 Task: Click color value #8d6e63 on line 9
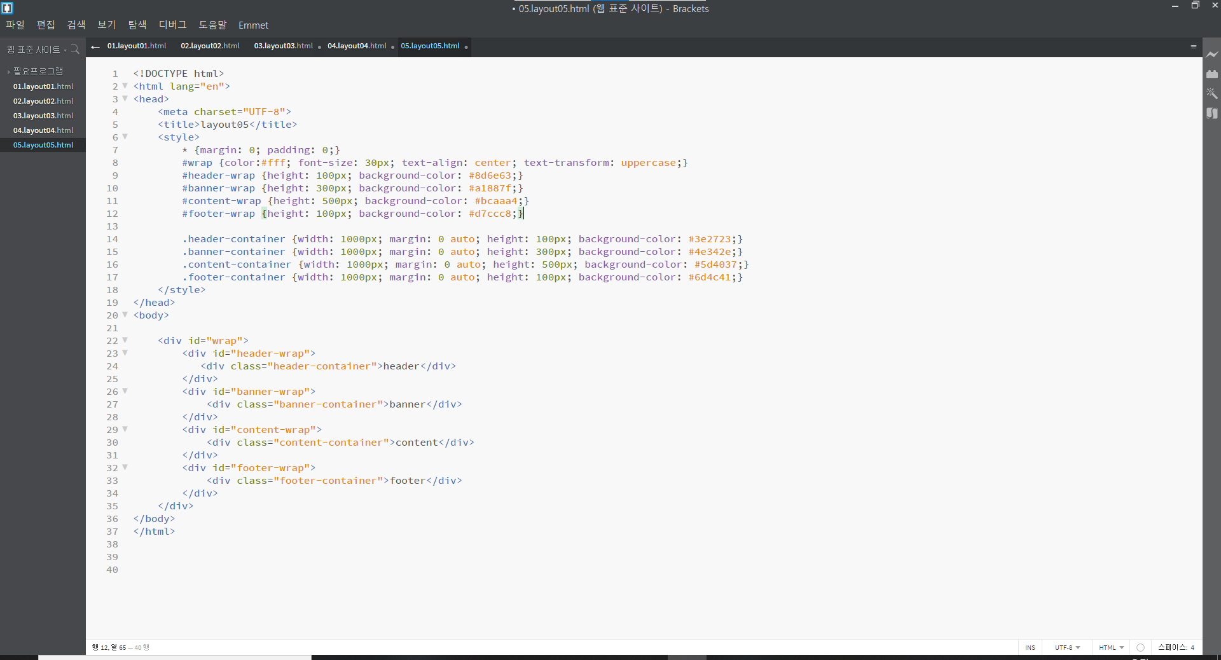point(490,175)
